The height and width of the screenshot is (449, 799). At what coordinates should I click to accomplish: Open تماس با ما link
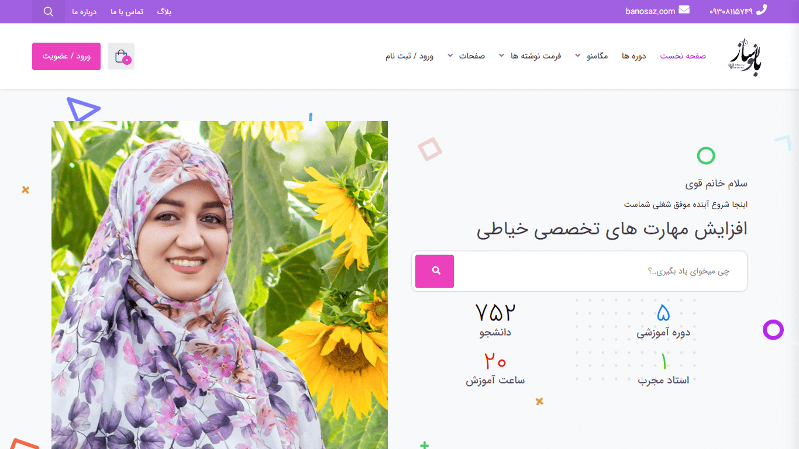(x=127, y=12)
